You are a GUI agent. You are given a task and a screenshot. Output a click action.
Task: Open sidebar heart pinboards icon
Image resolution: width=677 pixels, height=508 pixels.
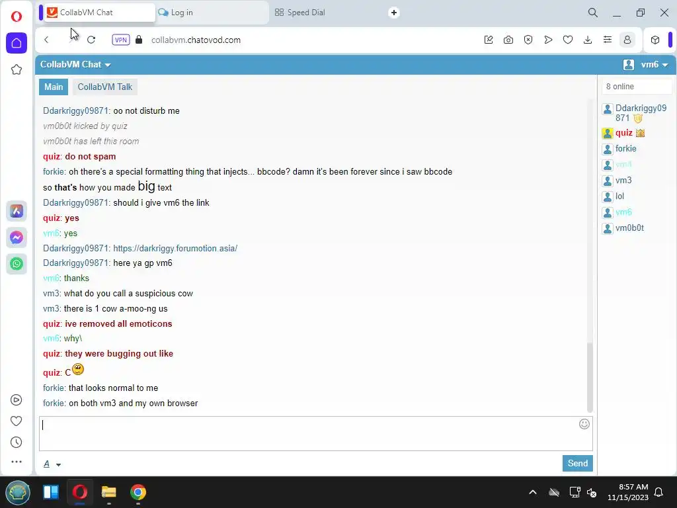(16, 421)
